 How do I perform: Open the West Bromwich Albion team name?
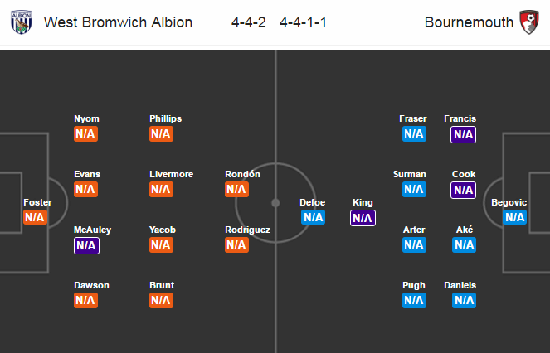pyautogui.click(x=118, y=22)
